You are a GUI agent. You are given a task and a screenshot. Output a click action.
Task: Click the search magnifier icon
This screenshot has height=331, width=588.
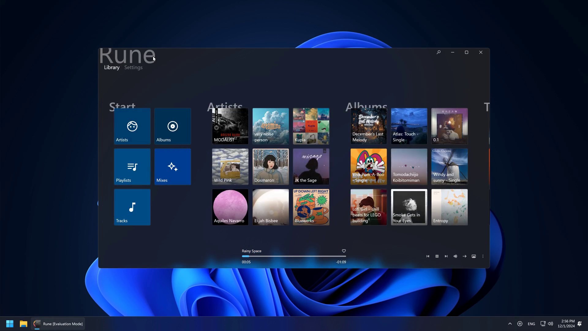[x=439, y=52]
